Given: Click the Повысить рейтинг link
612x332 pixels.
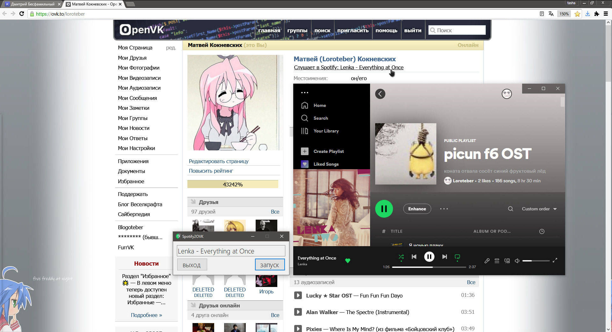Looking at the screenshot, I should (211, 171).
